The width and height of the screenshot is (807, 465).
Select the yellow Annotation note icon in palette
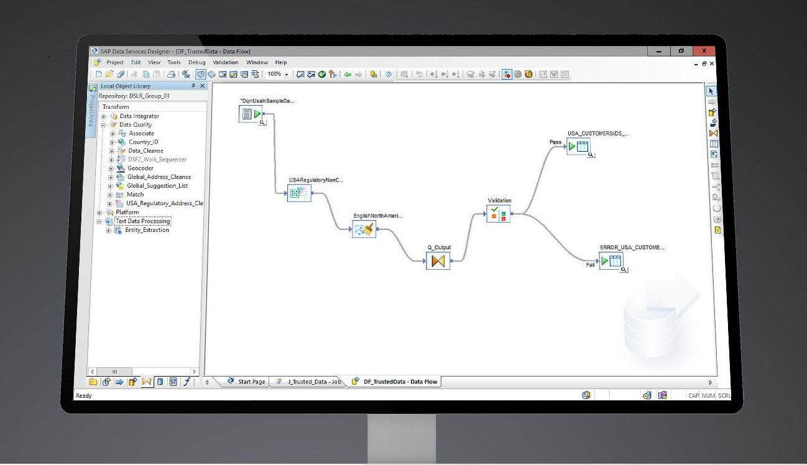tap(717, 229)
